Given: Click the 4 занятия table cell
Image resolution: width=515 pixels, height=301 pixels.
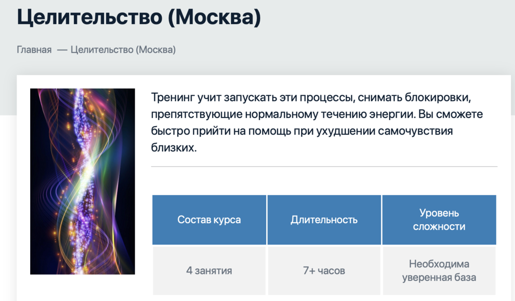Looking at the screenshot, I should 209,271.
